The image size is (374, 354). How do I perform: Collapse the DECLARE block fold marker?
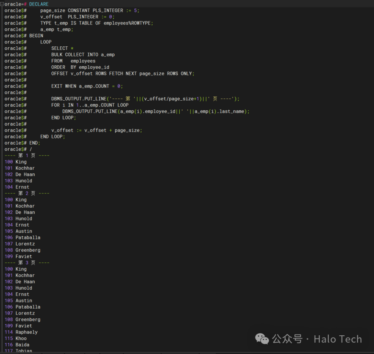2,4
